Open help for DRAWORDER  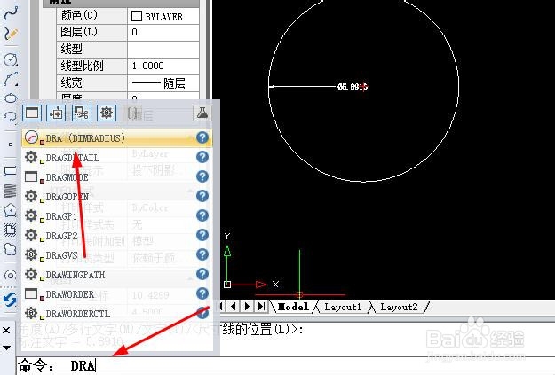pos(202,293)
